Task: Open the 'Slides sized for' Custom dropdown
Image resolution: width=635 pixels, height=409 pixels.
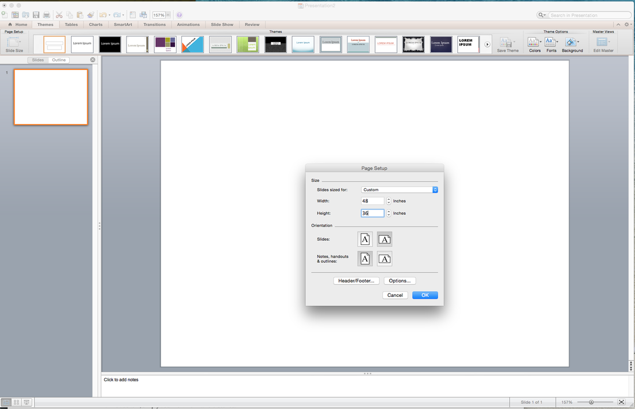Action: point(399,189)
